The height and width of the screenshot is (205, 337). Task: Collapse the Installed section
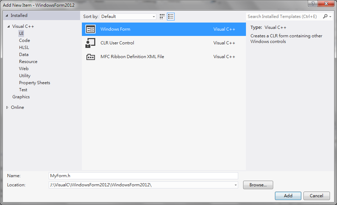[7, 15]
